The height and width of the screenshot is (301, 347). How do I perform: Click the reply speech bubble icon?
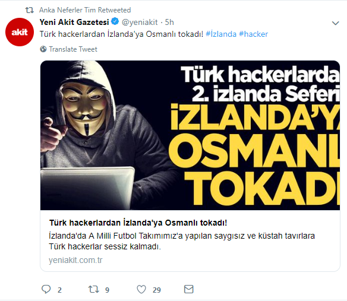[x=46, y=289]
